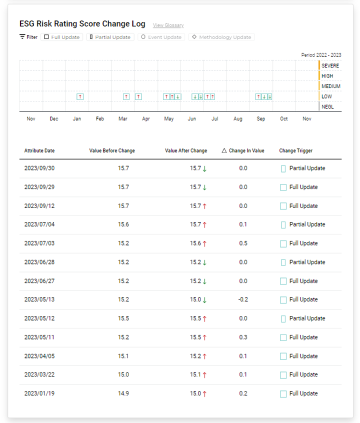Sort by Attribute Date column header
The width and height of the screenshot is (360, 423).
coord(39,150)
